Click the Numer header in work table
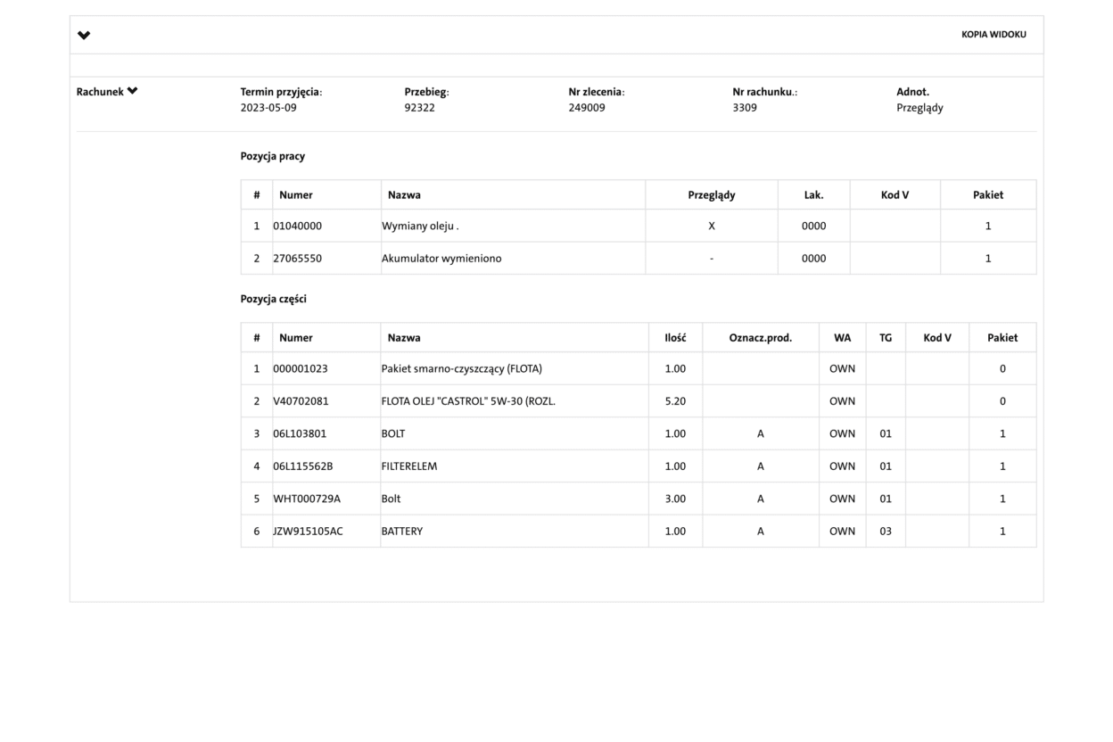 (x=296, y=195)
